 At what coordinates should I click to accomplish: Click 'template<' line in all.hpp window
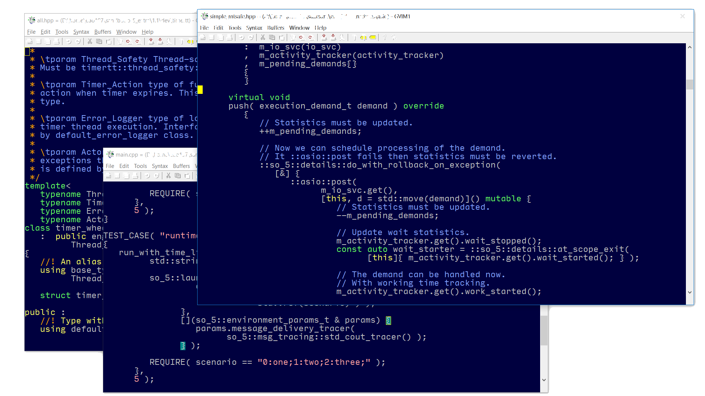[x=48, y=186]
